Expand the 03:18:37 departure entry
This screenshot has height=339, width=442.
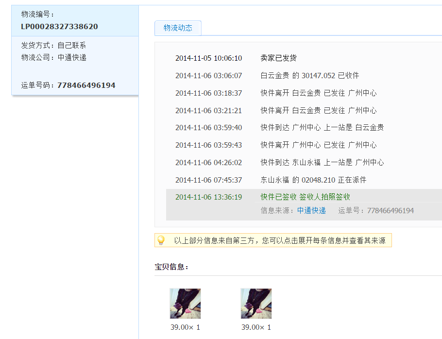(318, 93)
